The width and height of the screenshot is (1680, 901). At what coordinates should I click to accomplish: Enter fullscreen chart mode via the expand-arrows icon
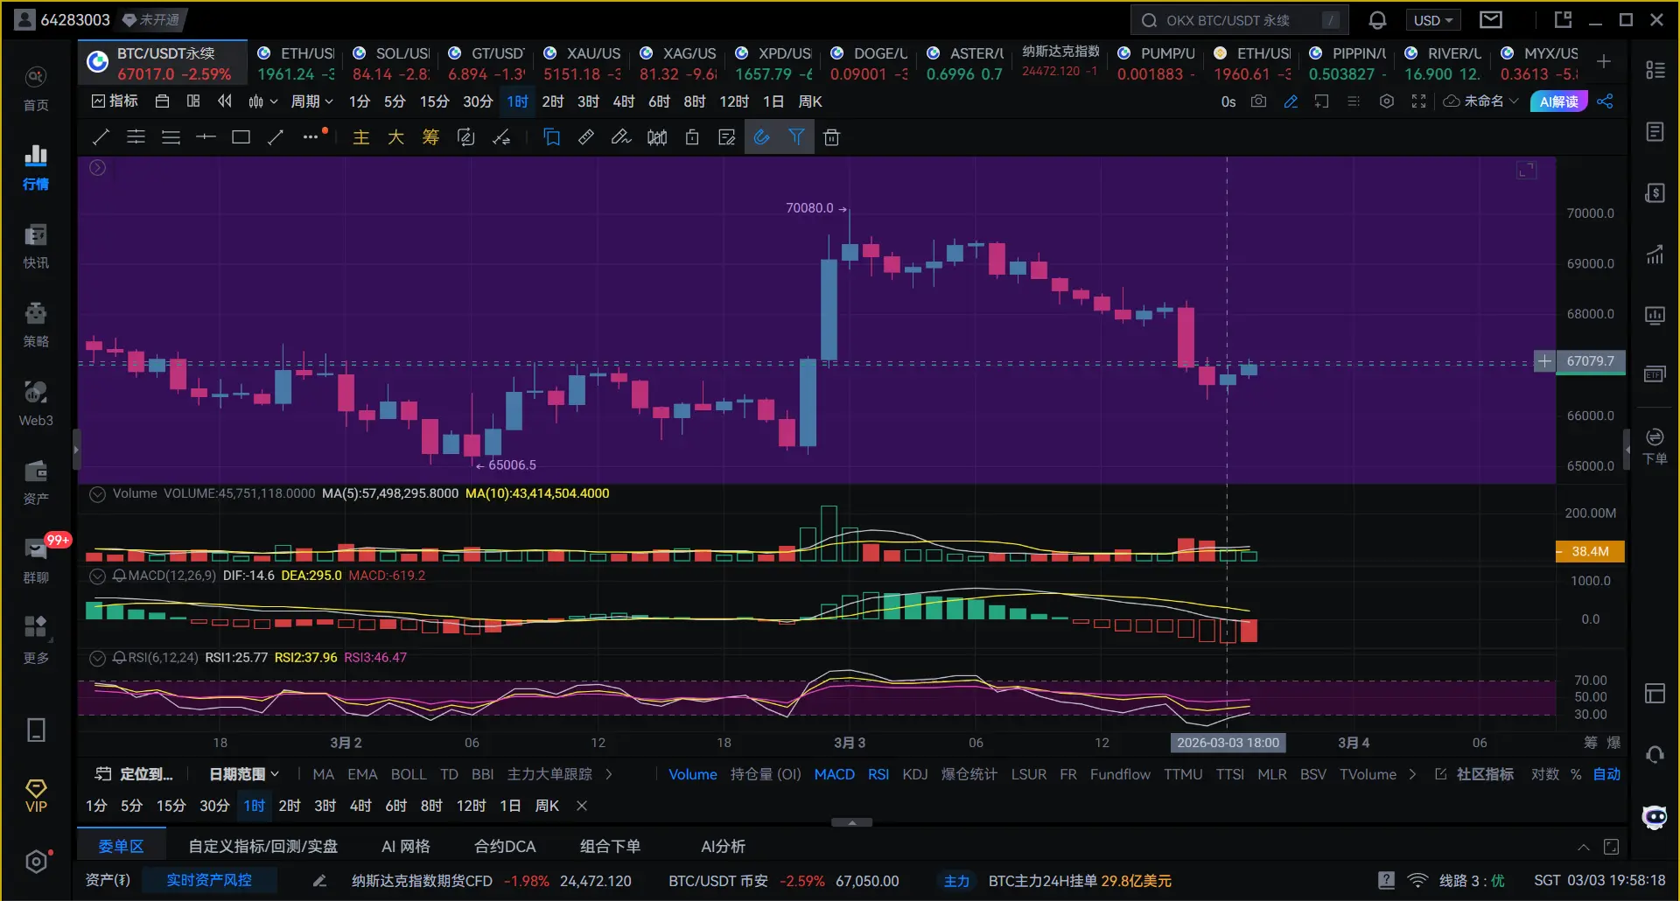coord(1418,101)
